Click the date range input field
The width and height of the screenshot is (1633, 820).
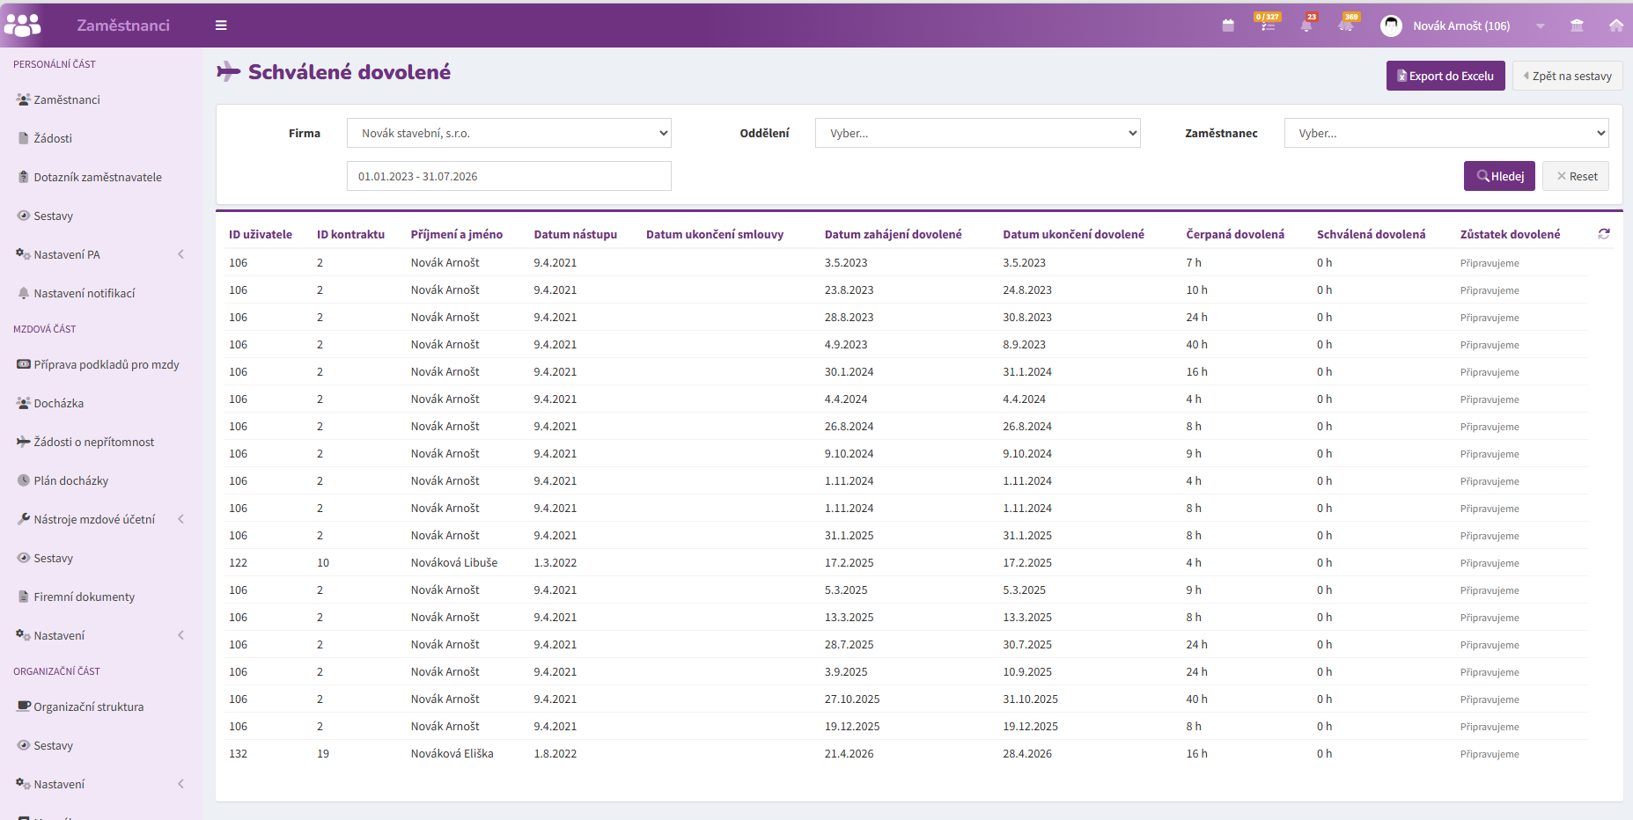[x=509, y=176]
